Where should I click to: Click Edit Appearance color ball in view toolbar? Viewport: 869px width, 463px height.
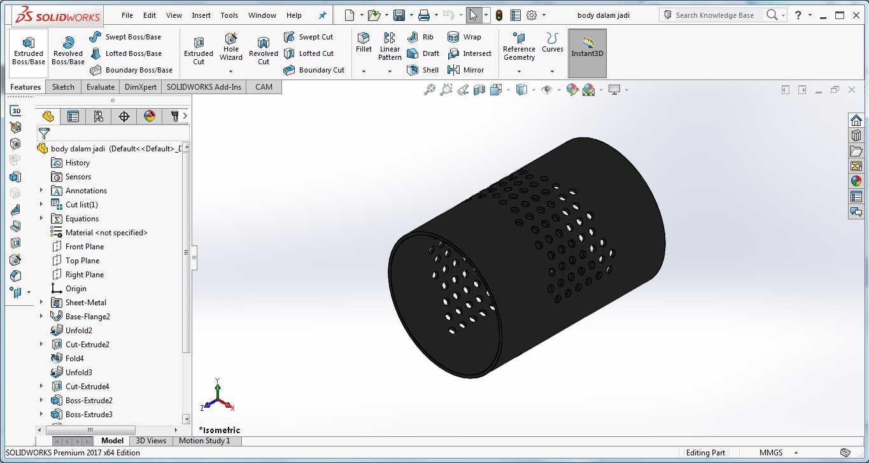[572, 90]
